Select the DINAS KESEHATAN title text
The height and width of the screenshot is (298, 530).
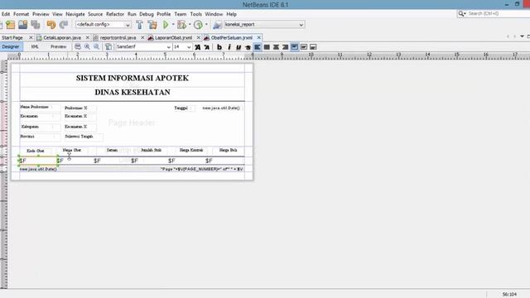(x=132, y=92)
